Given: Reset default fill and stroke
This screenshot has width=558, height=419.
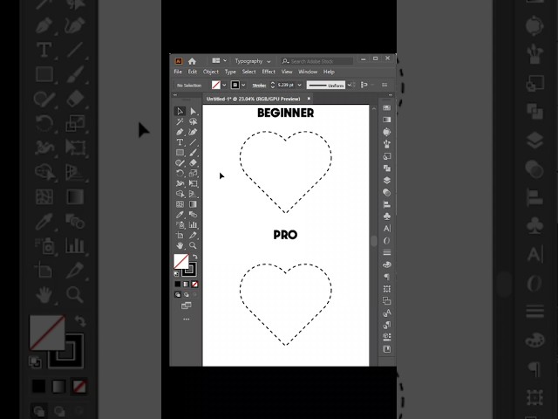Looking at the screenshot, I should tap(176, 274).
